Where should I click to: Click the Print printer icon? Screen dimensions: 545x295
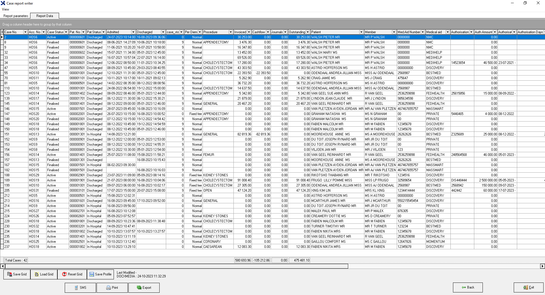(x=108, y=288)
